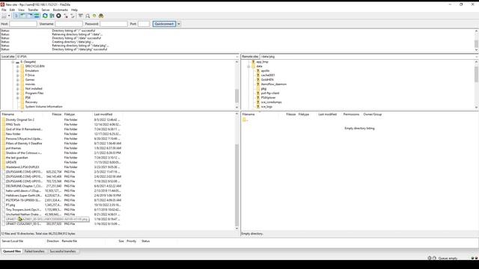Open the Site Manager icon
The width and height of the screenshot is (479, 269).
tap(4, 16)
